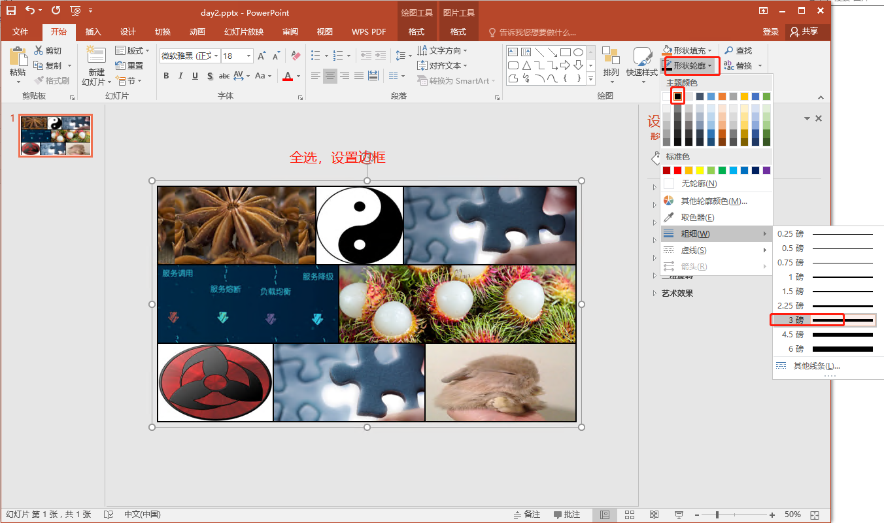This screenshot has width=884, height=523.
Task: Pick the oval shape in the shapes gallery
Action: point(579,52)
